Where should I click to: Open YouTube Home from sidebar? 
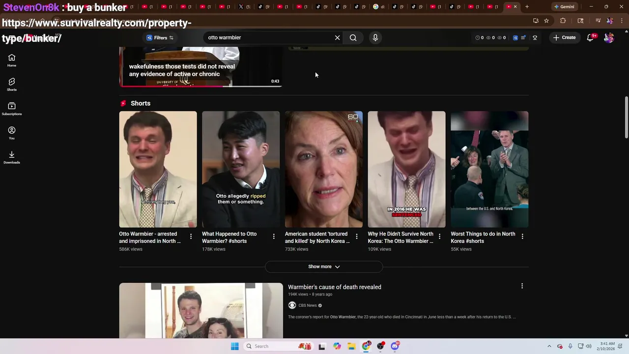(12, 60)
